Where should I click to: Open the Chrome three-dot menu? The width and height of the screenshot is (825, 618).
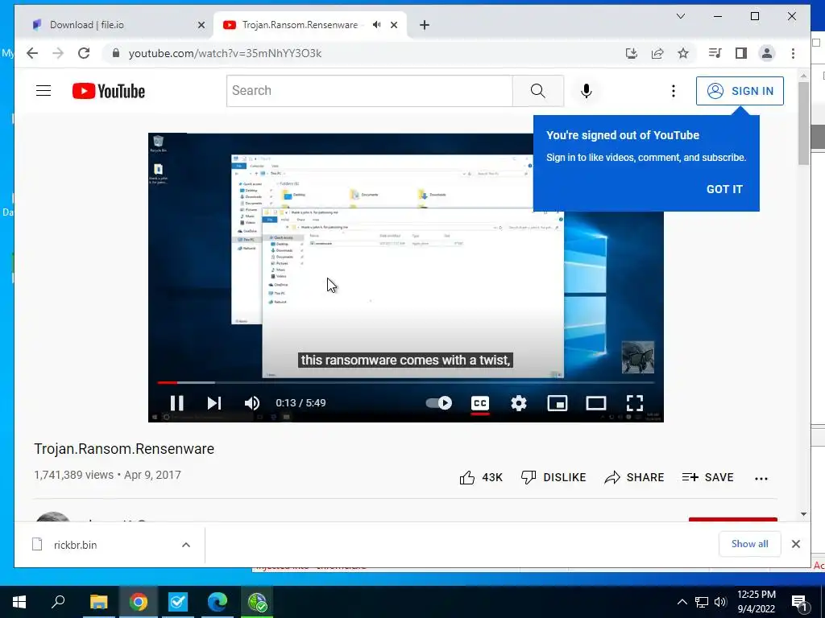(x=793, y=53)
